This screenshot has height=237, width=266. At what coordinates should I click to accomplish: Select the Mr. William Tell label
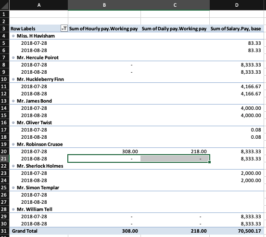coord(35,209)
